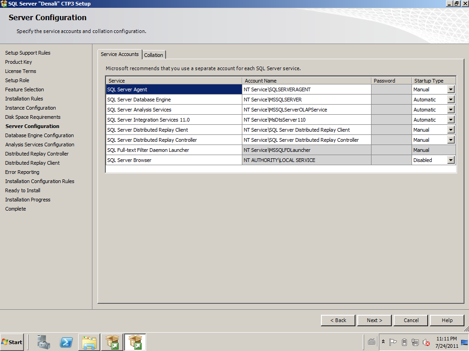The image size is (469, 351).
Task: Select the SQL Server Browser service row
Action: coord(174,160)
